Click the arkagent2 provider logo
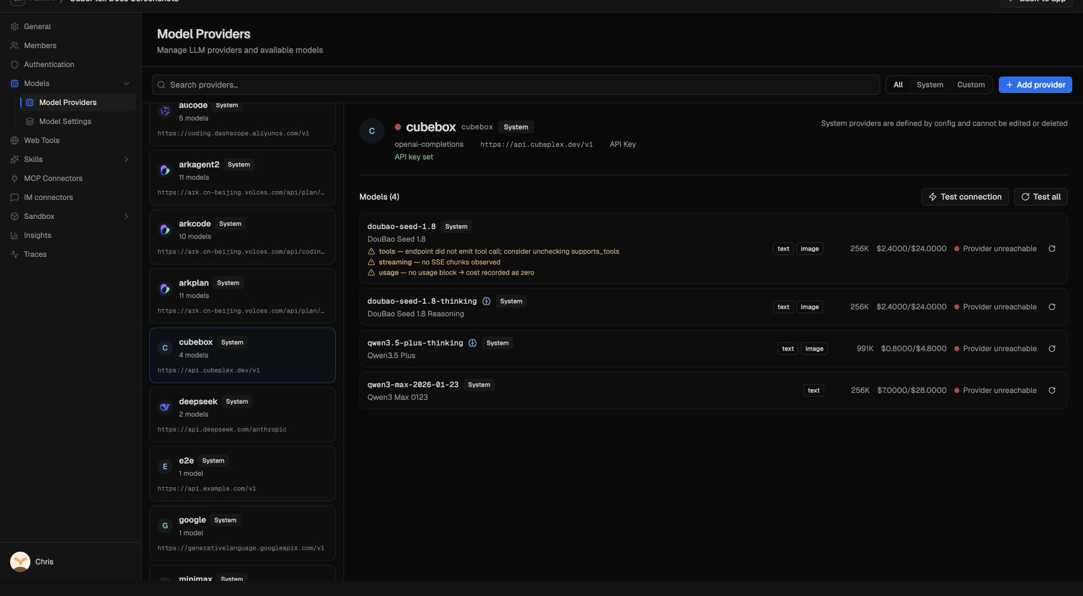The width and height of the screenshot is (1083, 596). pyautogui.click(x=165, y=170)
